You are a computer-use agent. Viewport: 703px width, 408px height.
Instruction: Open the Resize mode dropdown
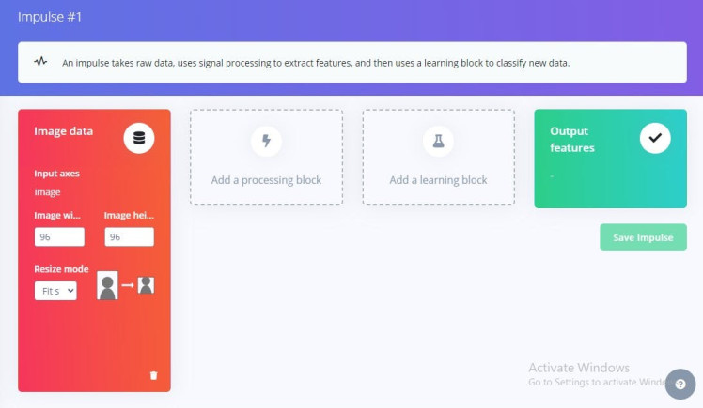click(55, 291)
